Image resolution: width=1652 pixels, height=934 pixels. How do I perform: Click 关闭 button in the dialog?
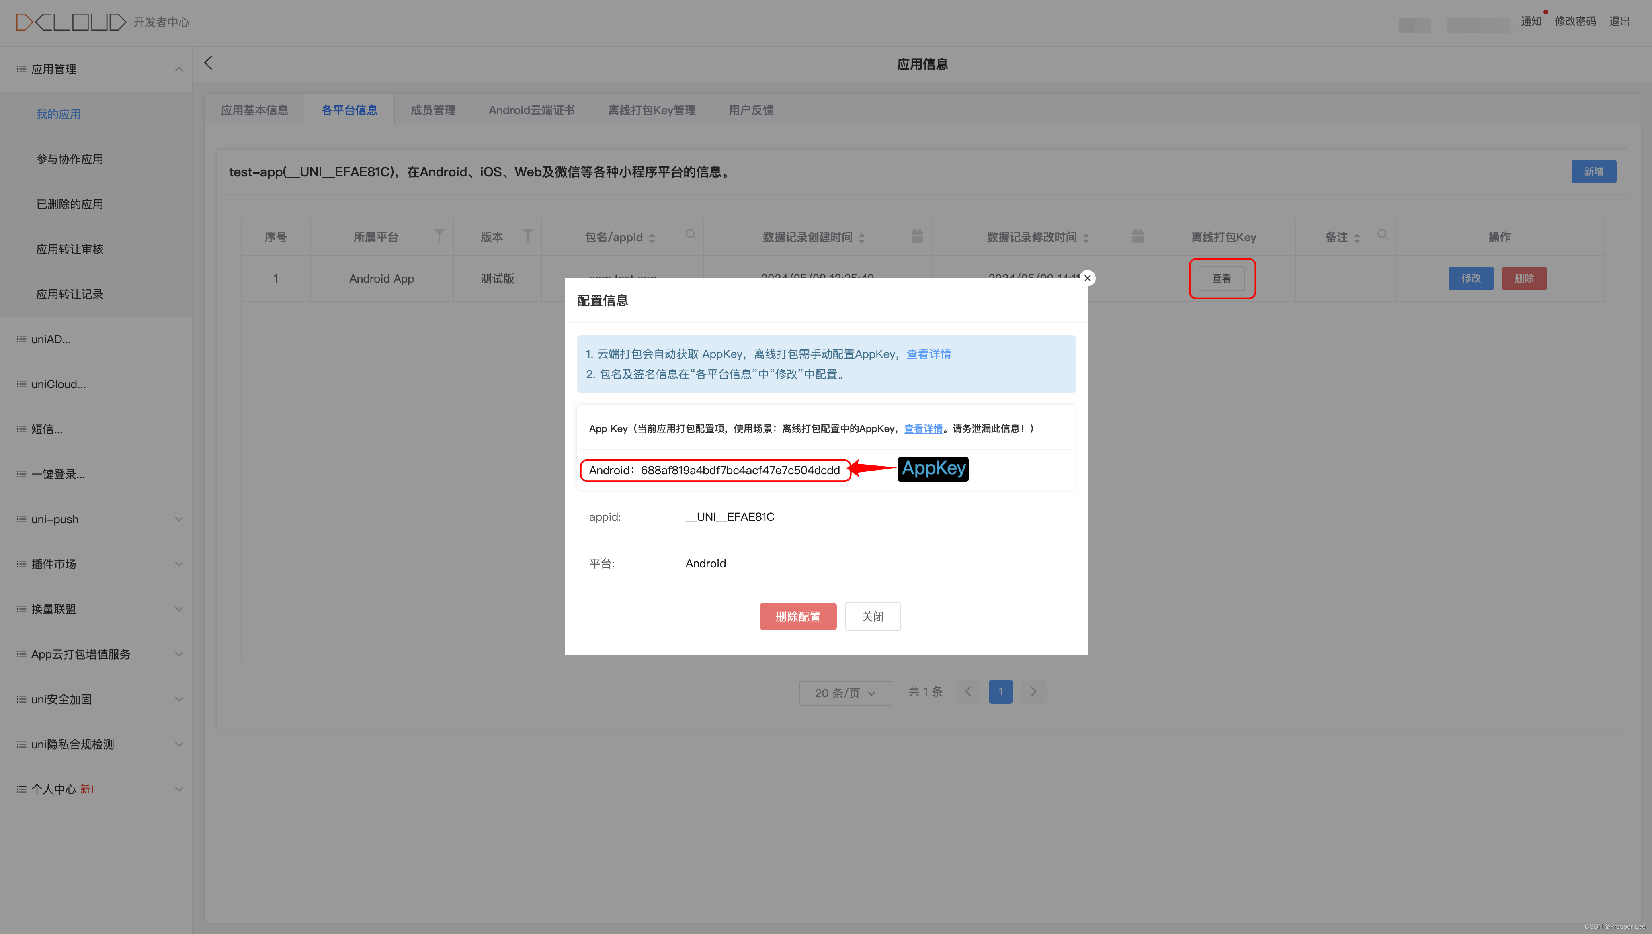click(x=873, y=616)
